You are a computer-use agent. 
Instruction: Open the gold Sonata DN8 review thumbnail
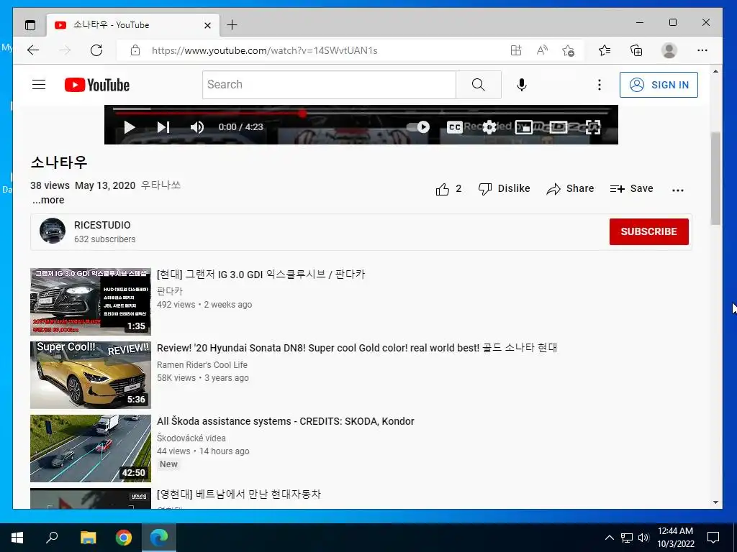91,375
